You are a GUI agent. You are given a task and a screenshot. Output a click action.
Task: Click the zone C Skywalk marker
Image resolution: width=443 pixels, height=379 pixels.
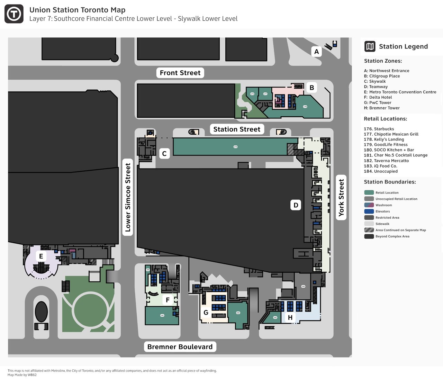click(x=164, y=153)
